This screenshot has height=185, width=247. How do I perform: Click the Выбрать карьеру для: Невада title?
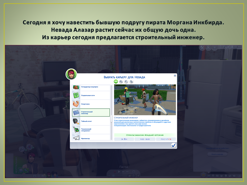pyautogui.click(x=124, y=77)
